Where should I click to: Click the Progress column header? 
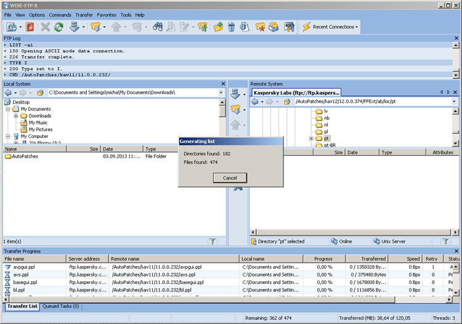tap(323, 259)
